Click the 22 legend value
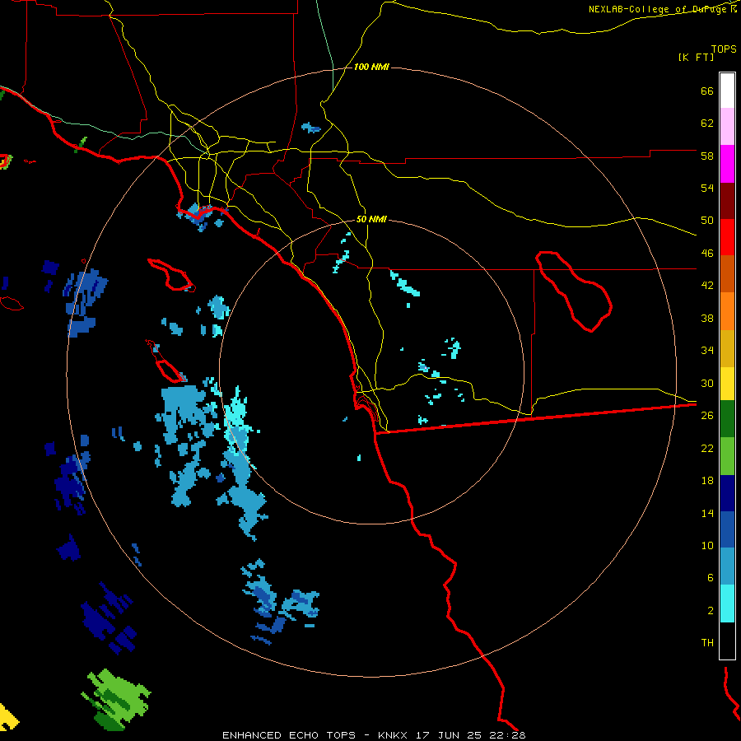 [707, 449]
